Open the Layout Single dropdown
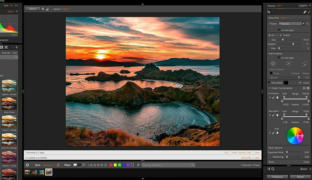This screenshot has width=312, height=180. pos(65,9)
